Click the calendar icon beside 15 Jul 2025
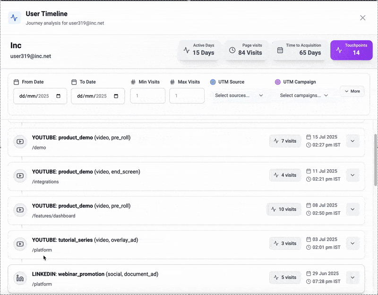 309,137
